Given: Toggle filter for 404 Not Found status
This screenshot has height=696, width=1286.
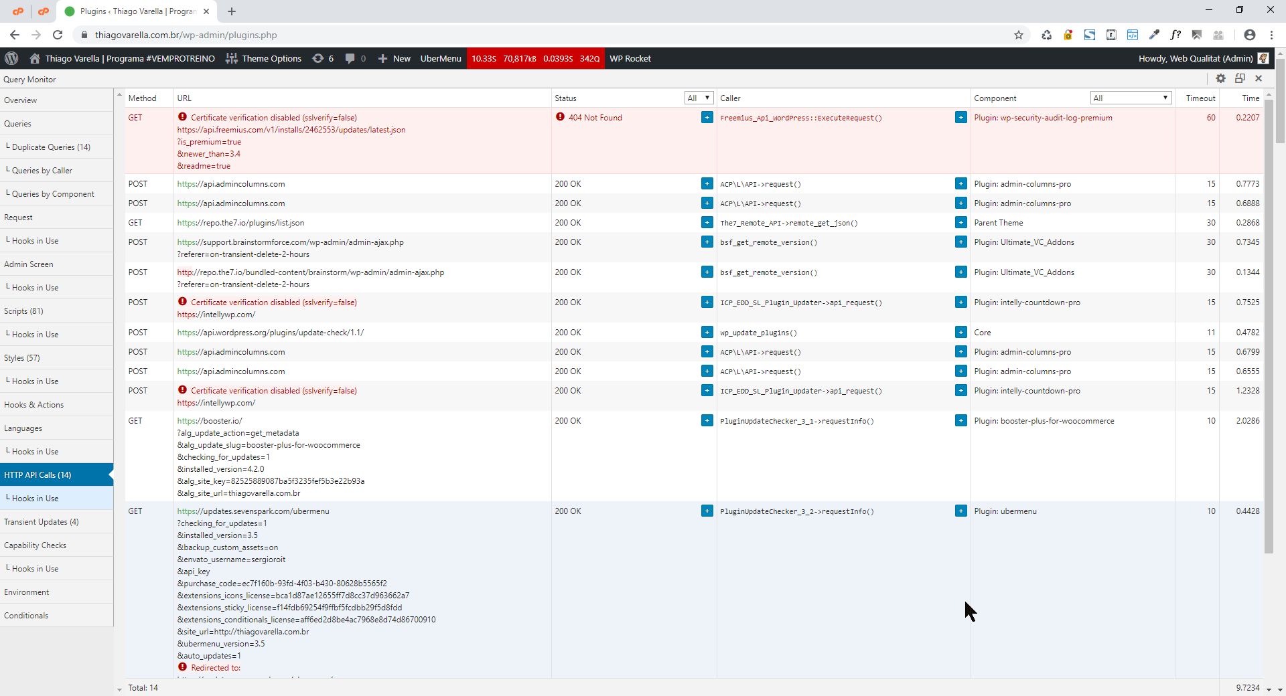Looking at the screenshot, I should [707, 118].
